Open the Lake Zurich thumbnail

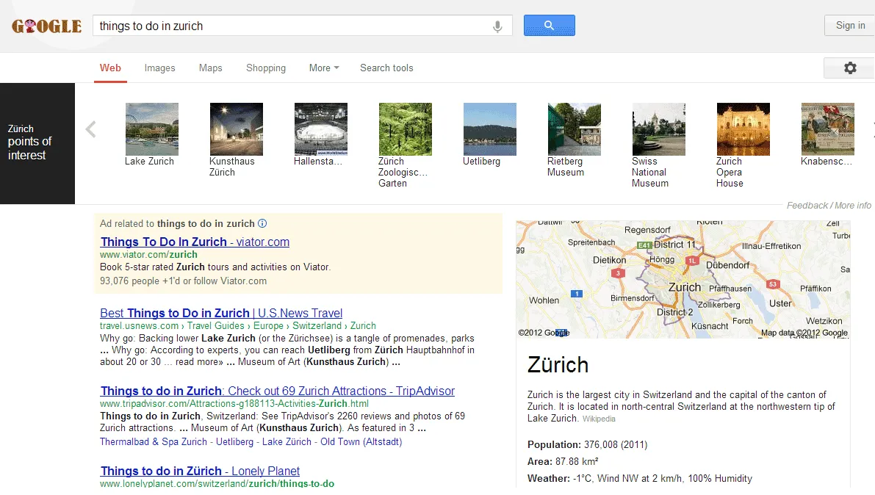pyautogui.click(x=152, y=129)
